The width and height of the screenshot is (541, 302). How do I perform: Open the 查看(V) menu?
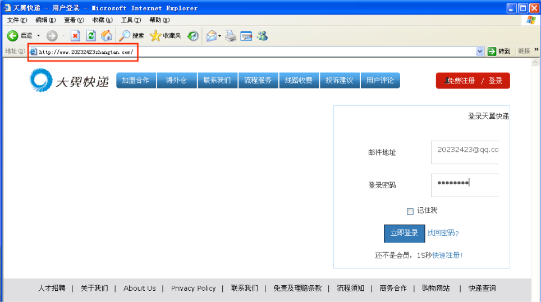tap(74, 20)
